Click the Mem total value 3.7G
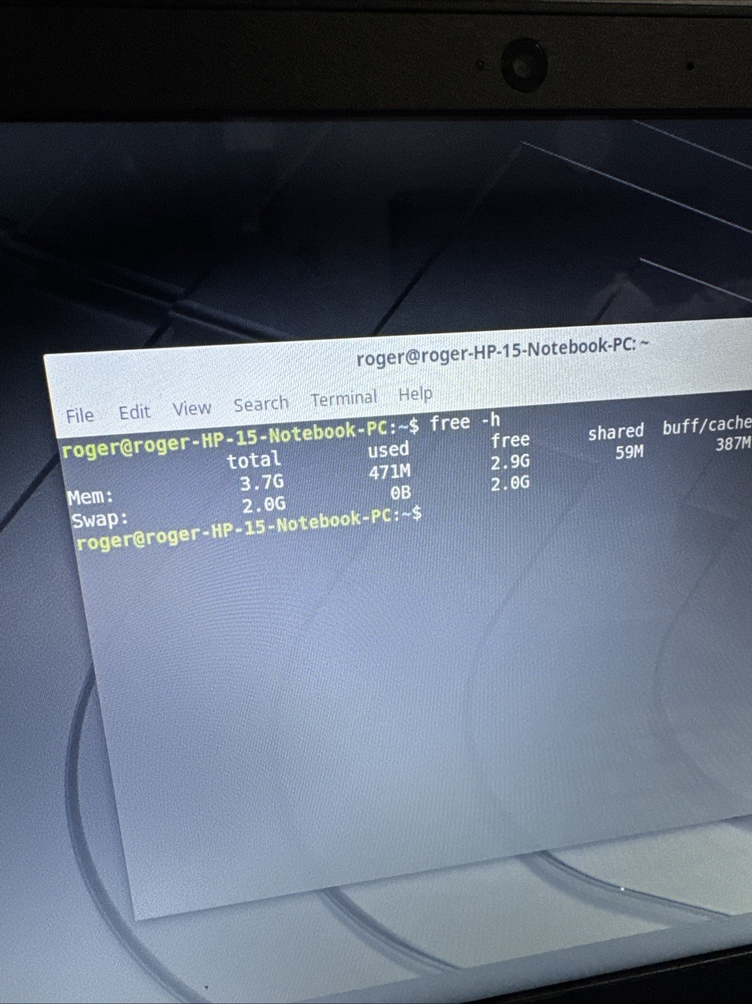Viewport: 752px width, 1004px height. [262, 483]
